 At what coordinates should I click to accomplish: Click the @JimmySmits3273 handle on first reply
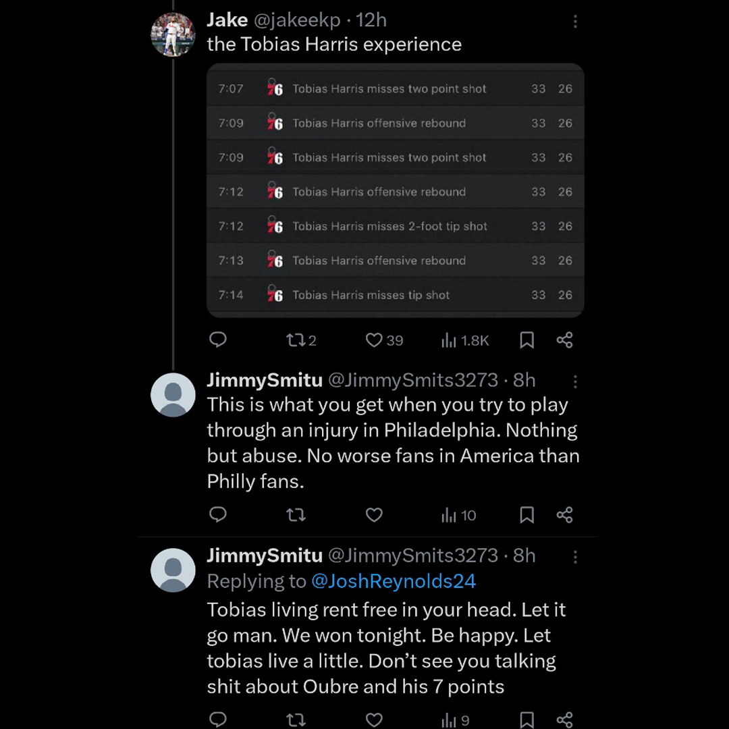[413, 380]
